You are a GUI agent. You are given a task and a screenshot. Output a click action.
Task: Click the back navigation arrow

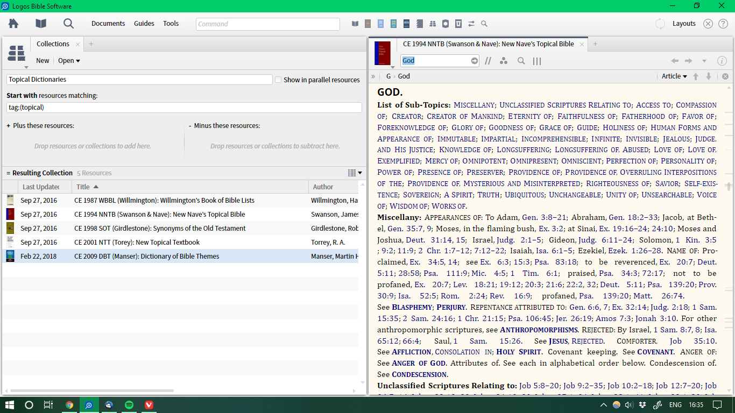[x=675, y=61]
